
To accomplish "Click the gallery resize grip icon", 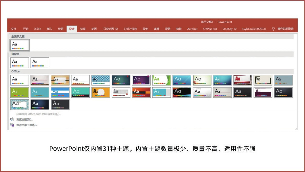I will pos(296,129).
